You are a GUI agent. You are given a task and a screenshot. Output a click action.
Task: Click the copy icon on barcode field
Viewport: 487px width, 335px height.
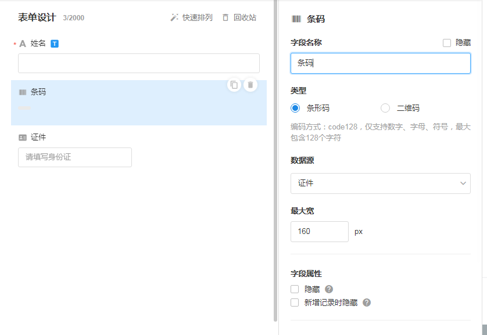[234, 85]
